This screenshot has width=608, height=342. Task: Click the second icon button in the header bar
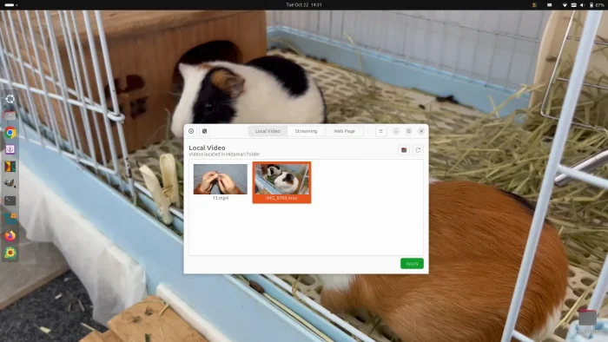point(204,131)
